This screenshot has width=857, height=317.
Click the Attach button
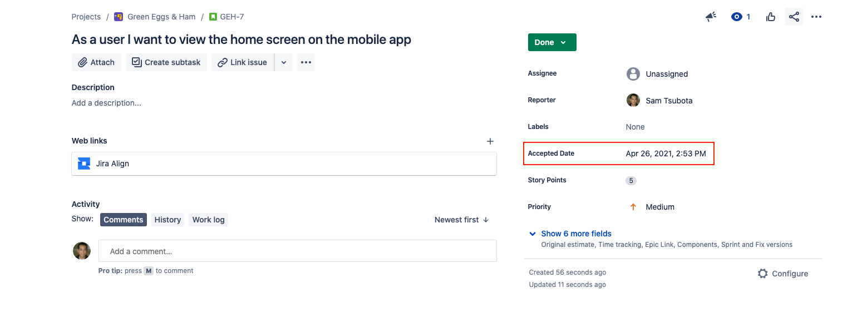coord(96,62)
